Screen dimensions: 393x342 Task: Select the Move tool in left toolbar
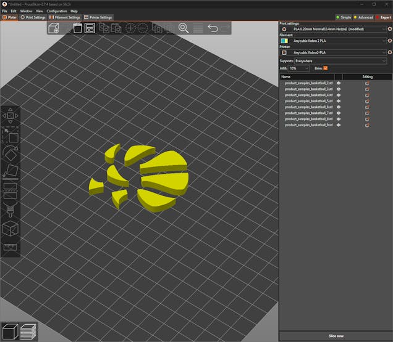(x=10, y=115)
